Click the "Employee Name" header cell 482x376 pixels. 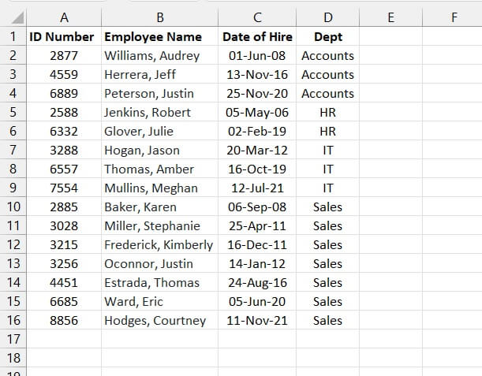[x=153, y=36]
